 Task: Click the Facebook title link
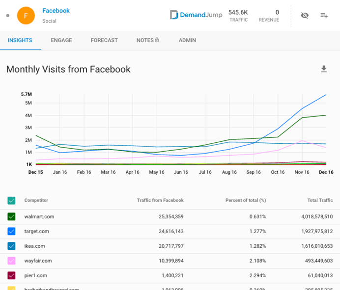pyautogui.click(x=56, y=11)
